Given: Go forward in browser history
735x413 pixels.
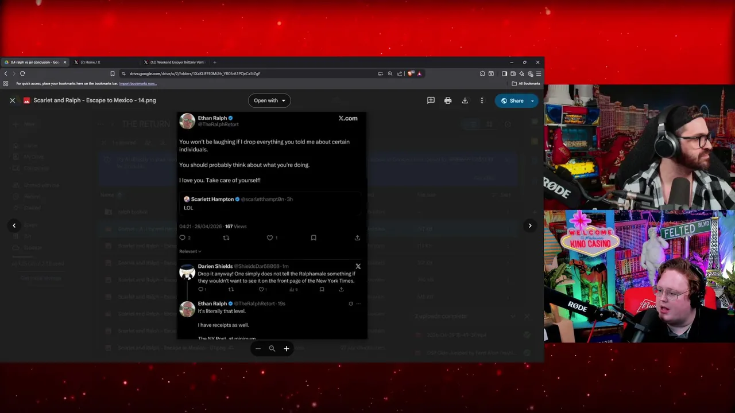Looking at the screenshot, I should coord(13,73).
